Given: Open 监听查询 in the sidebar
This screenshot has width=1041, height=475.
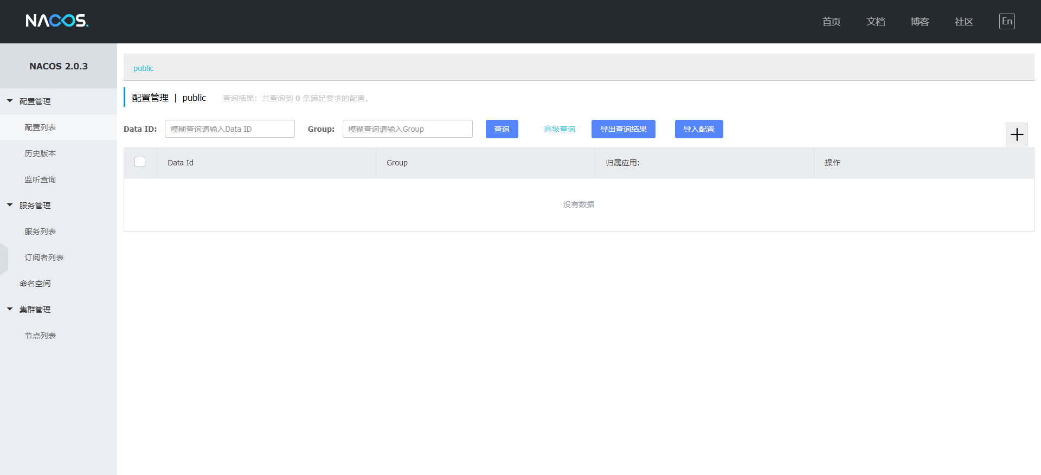Looking at the screenshot, I should pos(59,179).
